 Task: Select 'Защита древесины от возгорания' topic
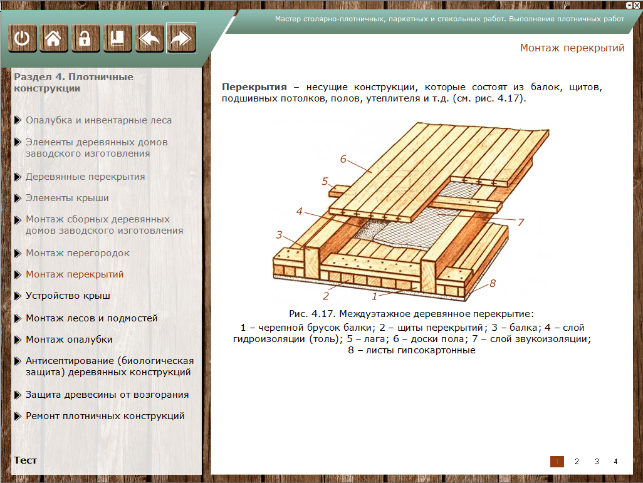107,395
